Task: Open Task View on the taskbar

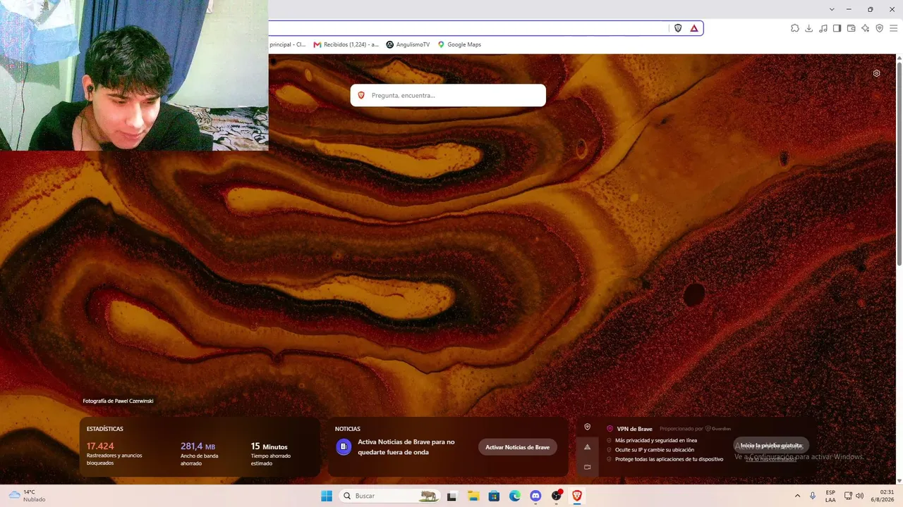Action: pos(451,496)
